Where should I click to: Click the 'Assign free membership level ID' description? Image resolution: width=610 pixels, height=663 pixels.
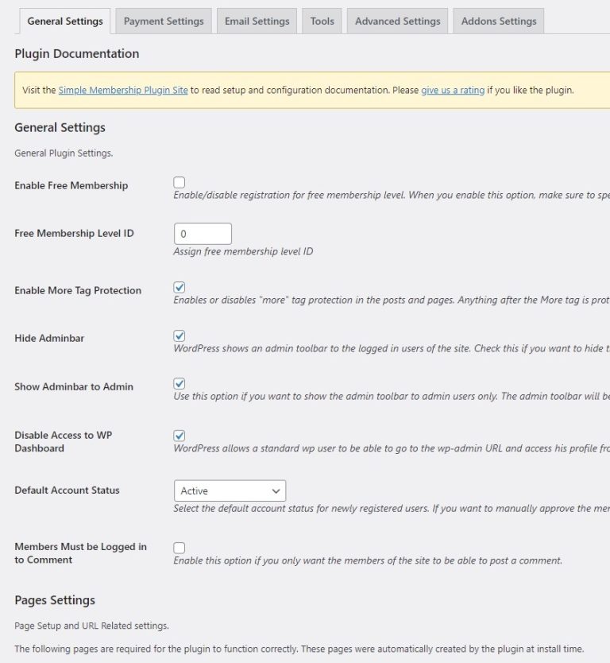click(x=243, y=251)
